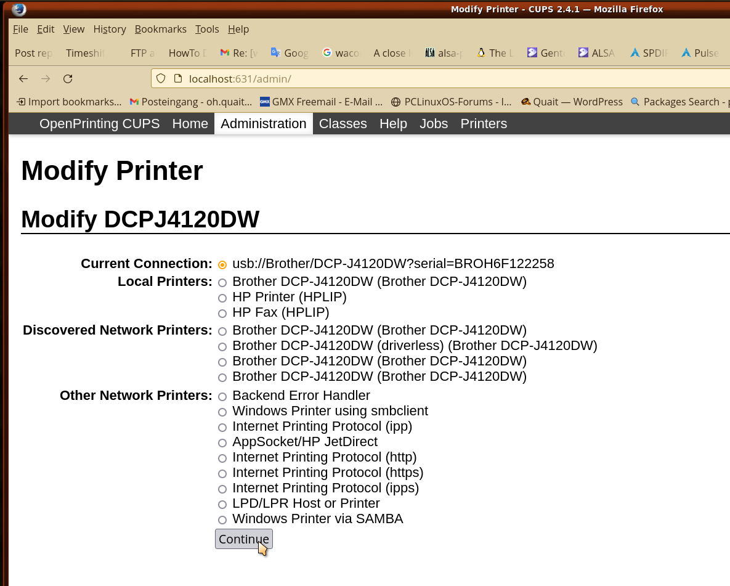The image size is (730, 586).
Task: Choose Windows Printer via SAMBA
Action: coord(222,520)
